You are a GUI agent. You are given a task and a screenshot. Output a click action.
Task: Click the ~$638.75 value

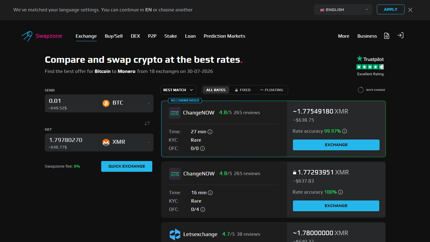point(303,120)
